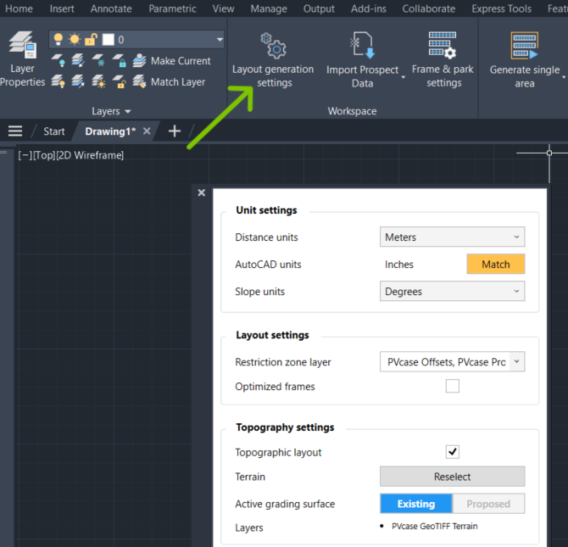Click the Make Current layer icon
The image size is (568, 547).
pos(140,61)
